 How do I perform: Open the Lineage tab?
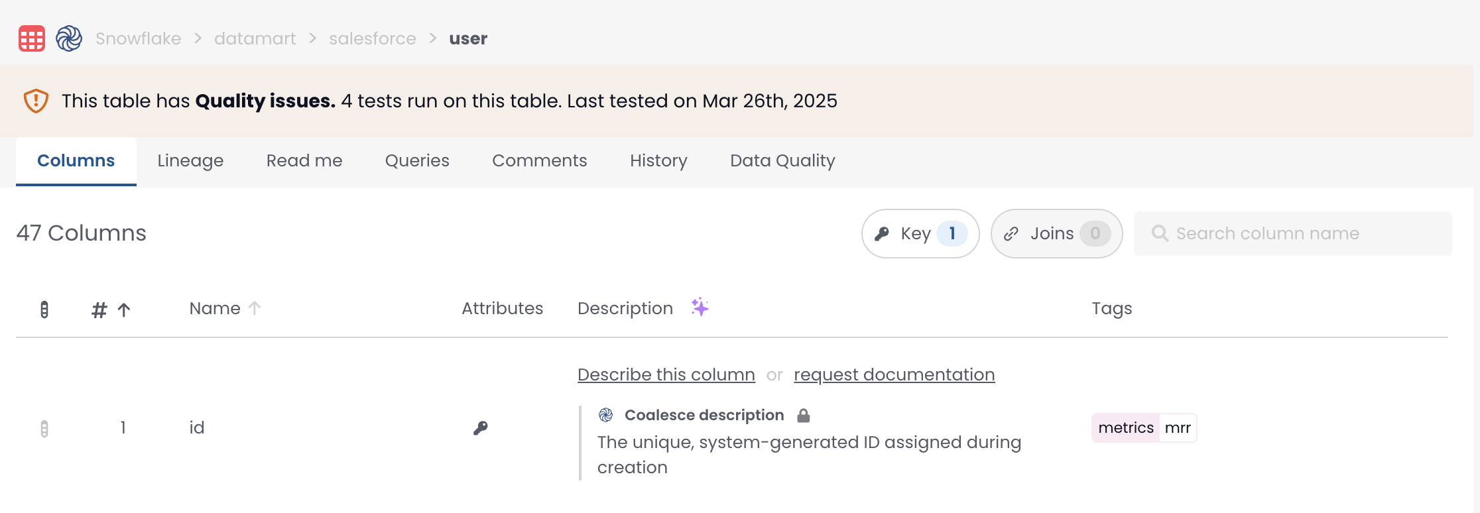(190, 161)
